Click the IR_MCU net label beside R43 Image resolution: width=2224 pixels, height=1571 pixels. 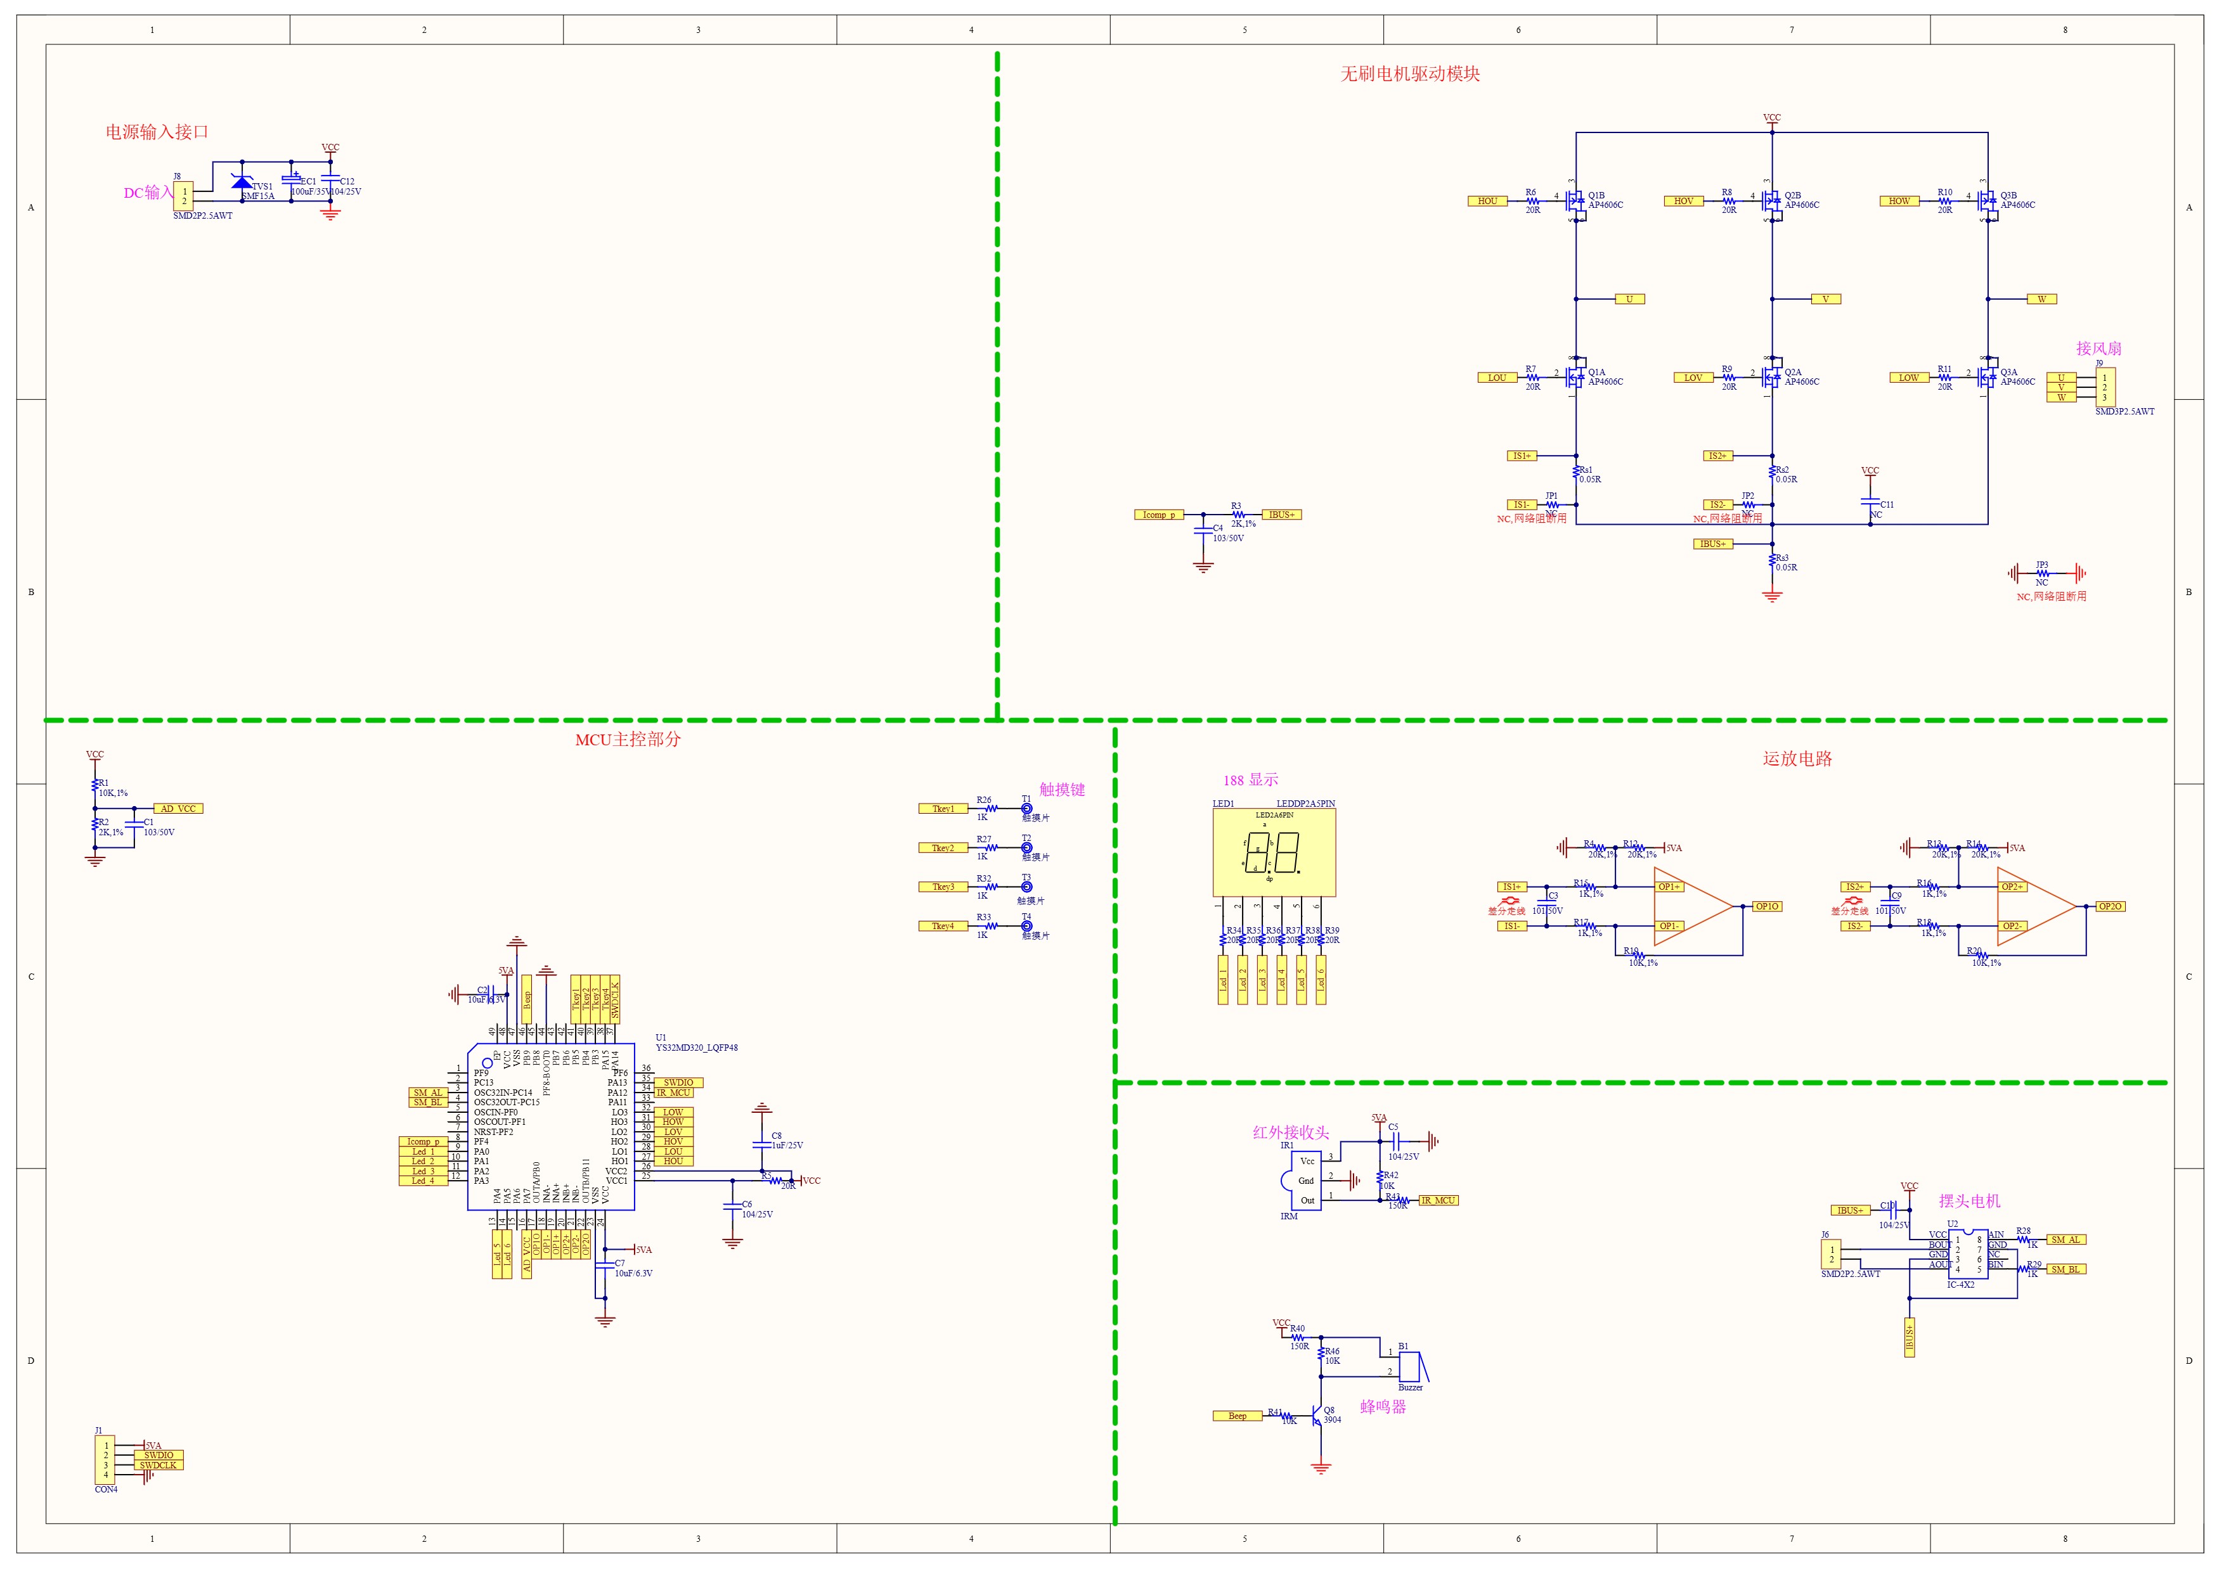point(1438,1200)
